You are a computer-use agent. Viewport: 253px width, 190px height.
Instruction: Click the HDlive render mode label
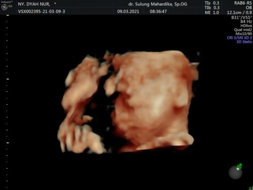pos(246,26)
